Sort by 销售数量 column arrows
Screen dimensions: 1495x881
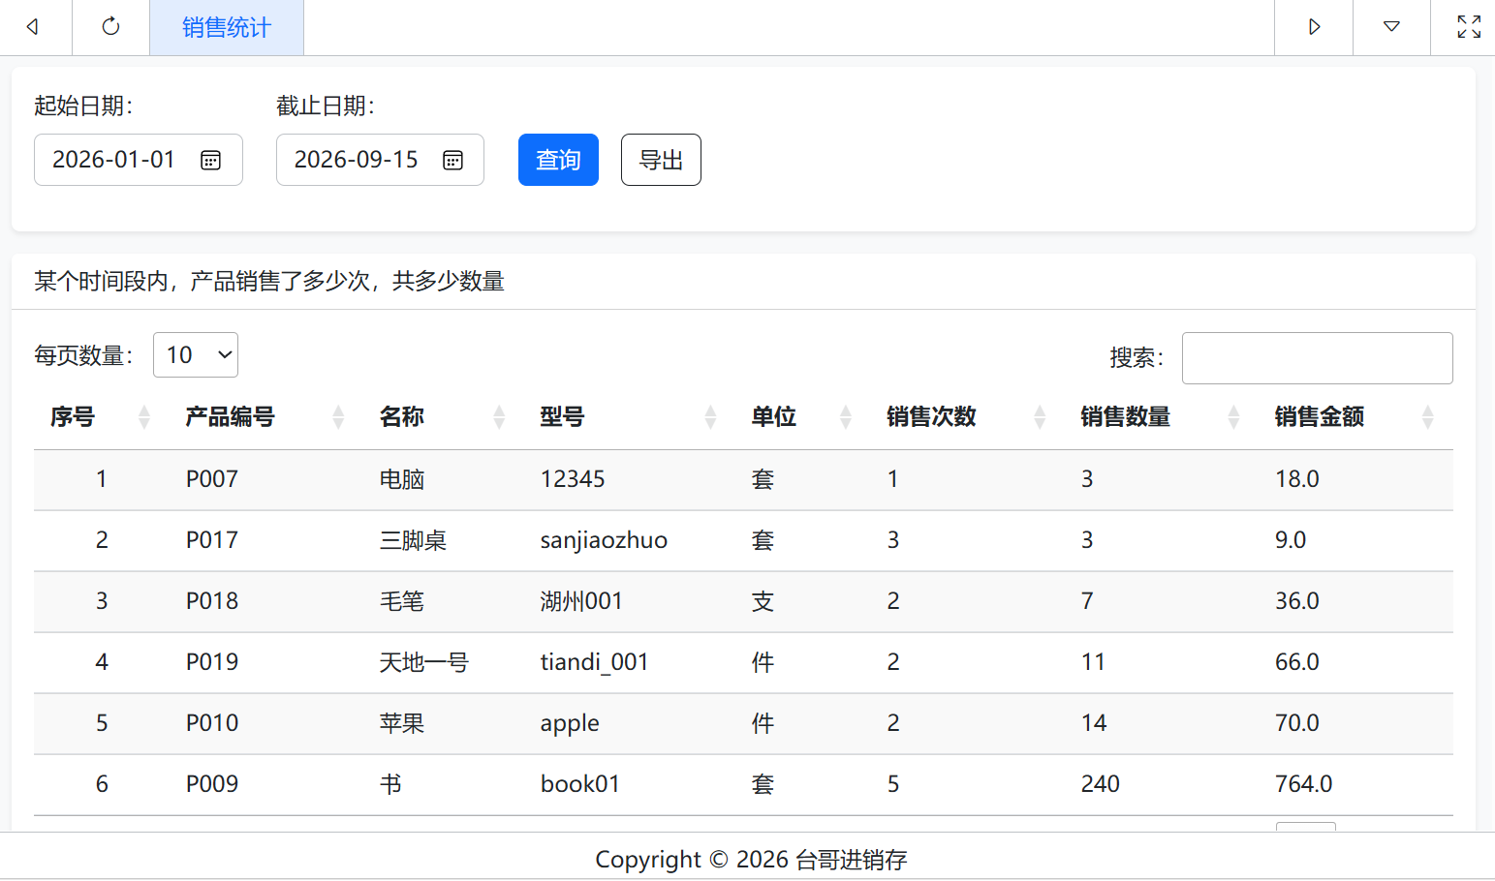point(1233,417)
